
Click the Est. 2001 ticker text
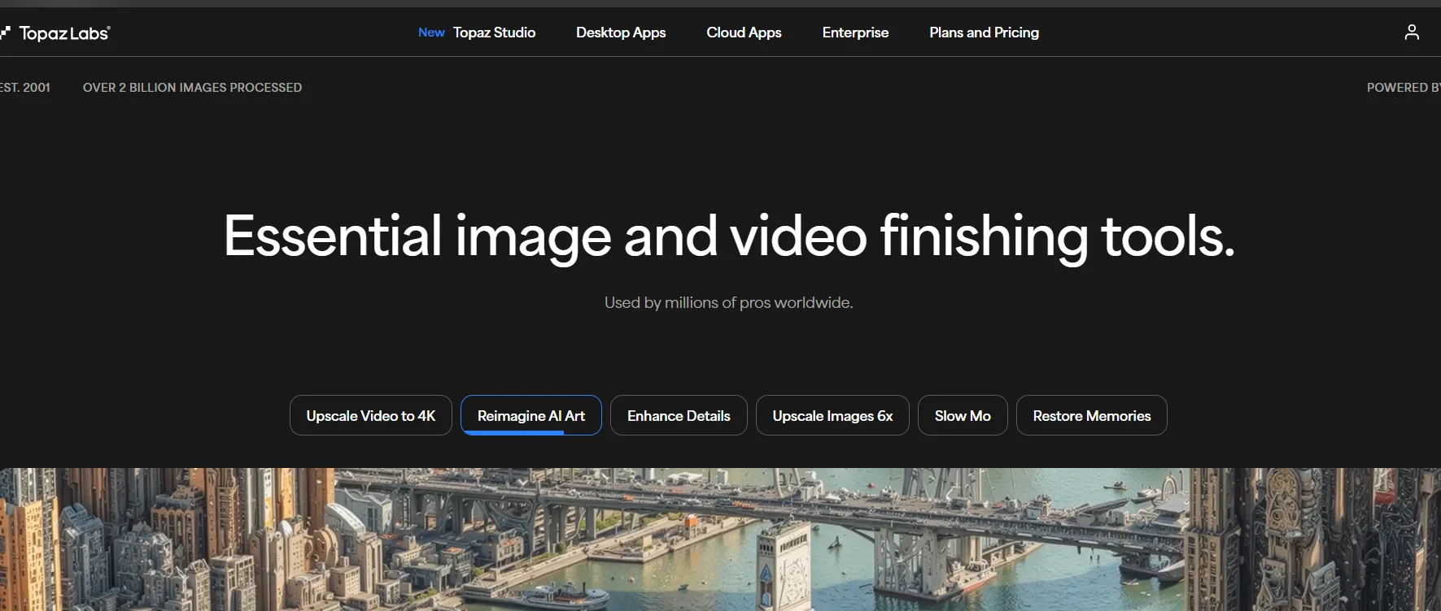pyautogui.click(x=25, y=88)
